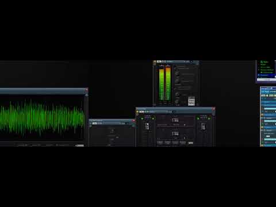Toggle the white switch near the bottom of the right blue panel
The height and width of the screenshot is (207, 276).
click(x=268, y=136)
